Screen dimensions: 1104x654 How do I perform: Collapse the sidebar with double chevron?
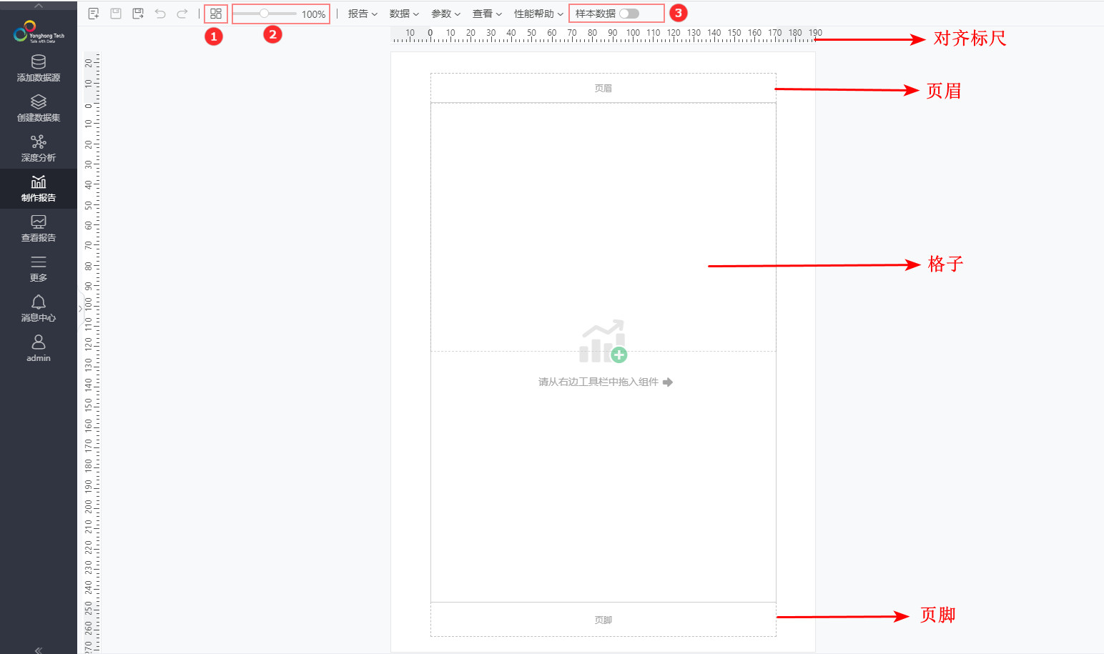tap(39, 650)
